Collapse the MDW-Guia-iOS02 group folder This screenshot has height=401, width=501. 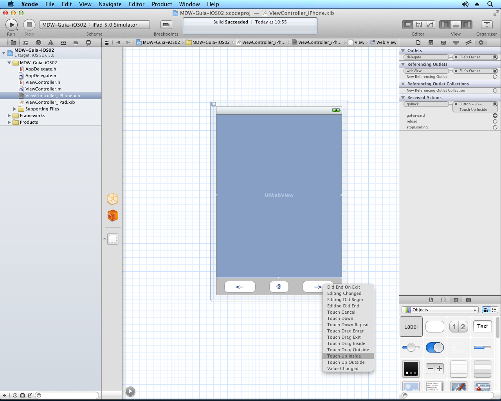[x=9, y=63]
